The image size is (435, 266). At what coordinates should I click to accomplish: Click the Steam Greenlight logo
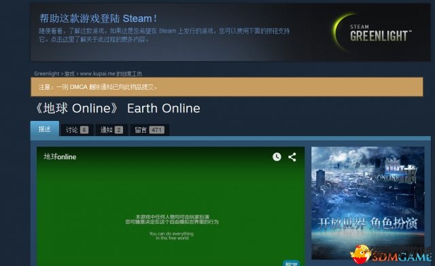pos(372,33)
